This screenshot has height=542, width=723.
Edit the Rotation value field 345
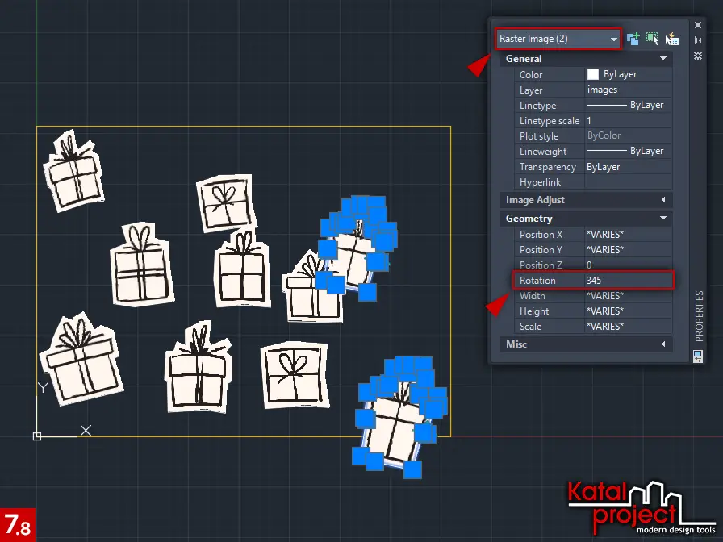pyautogui.click(x=628, y=281)
